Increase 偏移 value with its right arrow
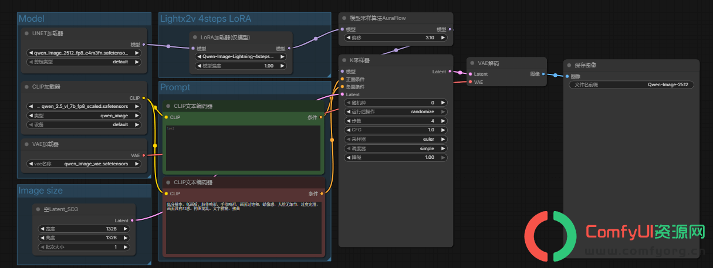This screenshot has height=268, width=713. tap(443, 38)
